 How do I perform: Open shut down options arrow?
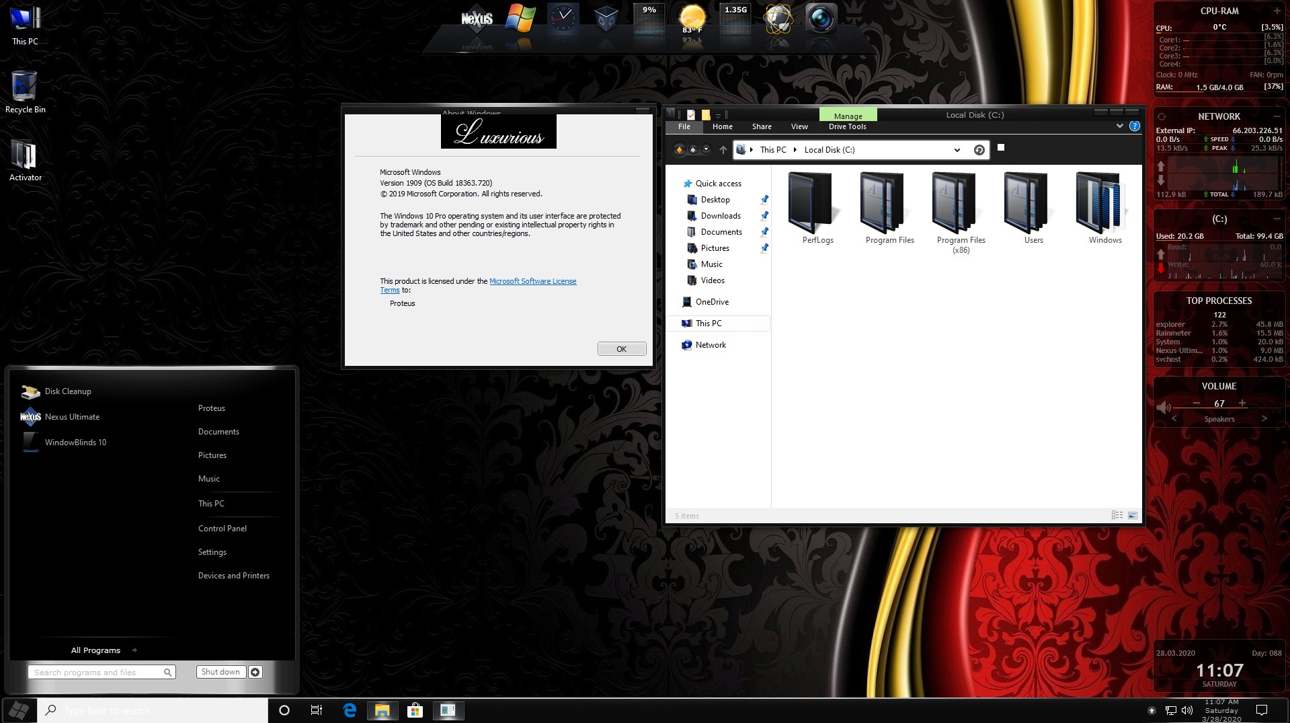(x=255, y=672)
